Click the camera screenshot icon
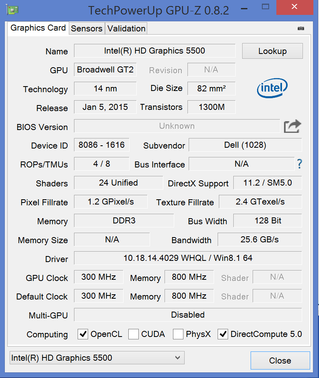 click(x=300, y=29)
